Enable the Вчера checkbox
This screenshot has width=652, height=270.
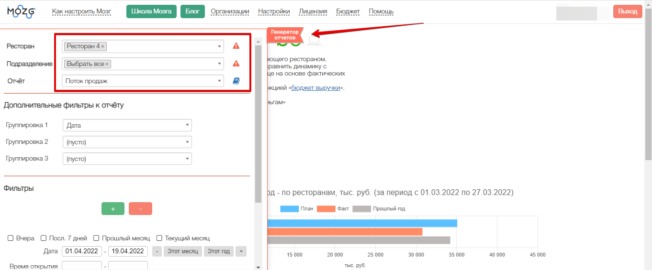pos(11,238)
